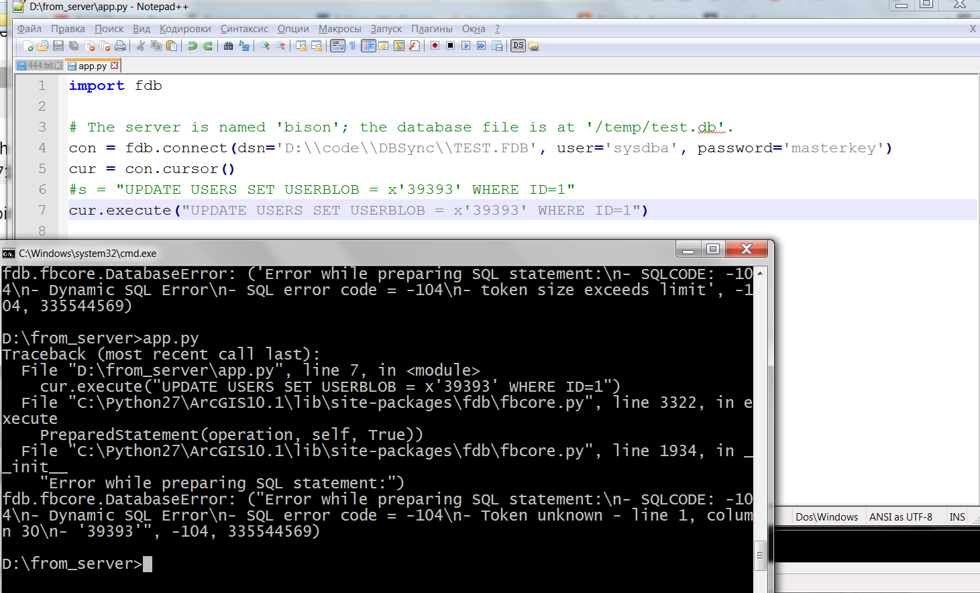Open the Document Map icon

click(399, 46)
